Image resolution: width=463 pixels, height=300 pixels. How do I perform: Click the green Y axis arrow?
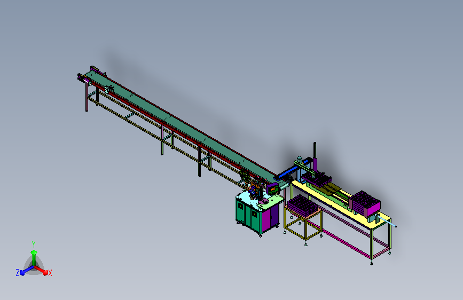pyautogui.click(x=34, y=257)
